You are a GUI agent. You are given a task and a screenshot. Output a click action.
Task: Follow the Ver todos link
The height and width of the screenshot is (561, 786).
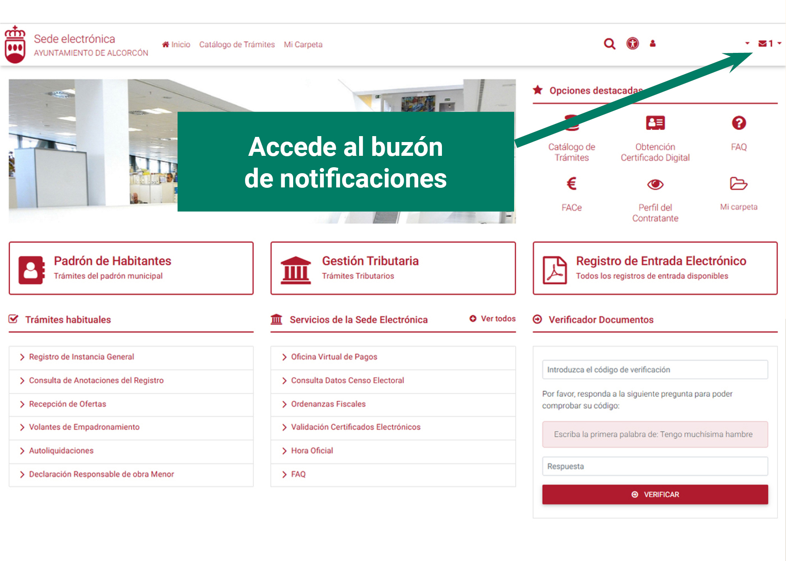coord(493,319)
